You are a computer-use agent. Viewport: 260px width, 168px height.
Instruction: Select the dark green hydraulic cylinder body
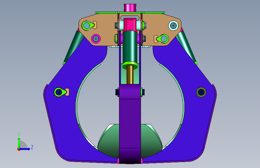pyautogui.click(x=130, y=46)
